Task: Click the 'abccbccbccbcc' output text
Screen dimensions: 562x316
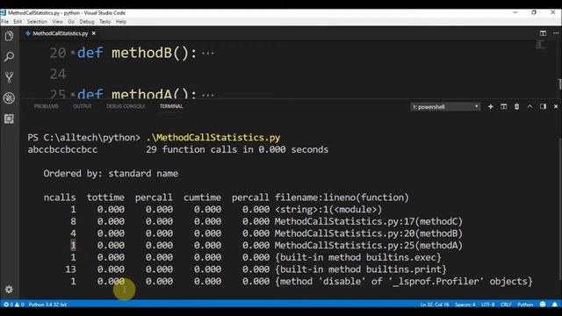Action: click(62, 149)
